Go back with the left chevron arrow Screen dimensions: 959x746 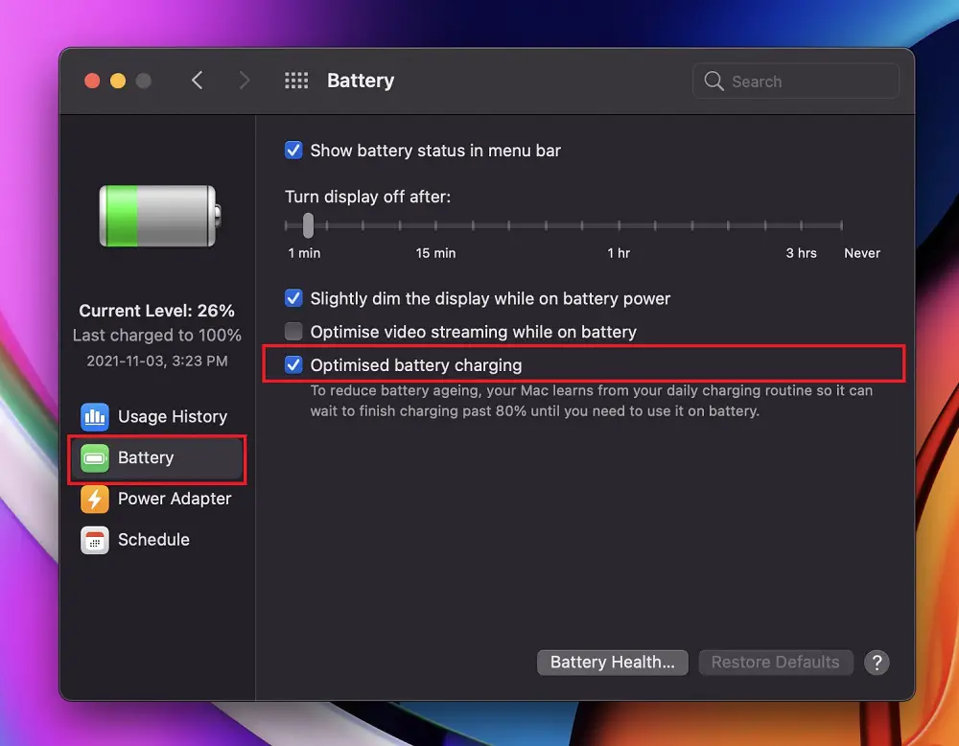click(198, 81)
